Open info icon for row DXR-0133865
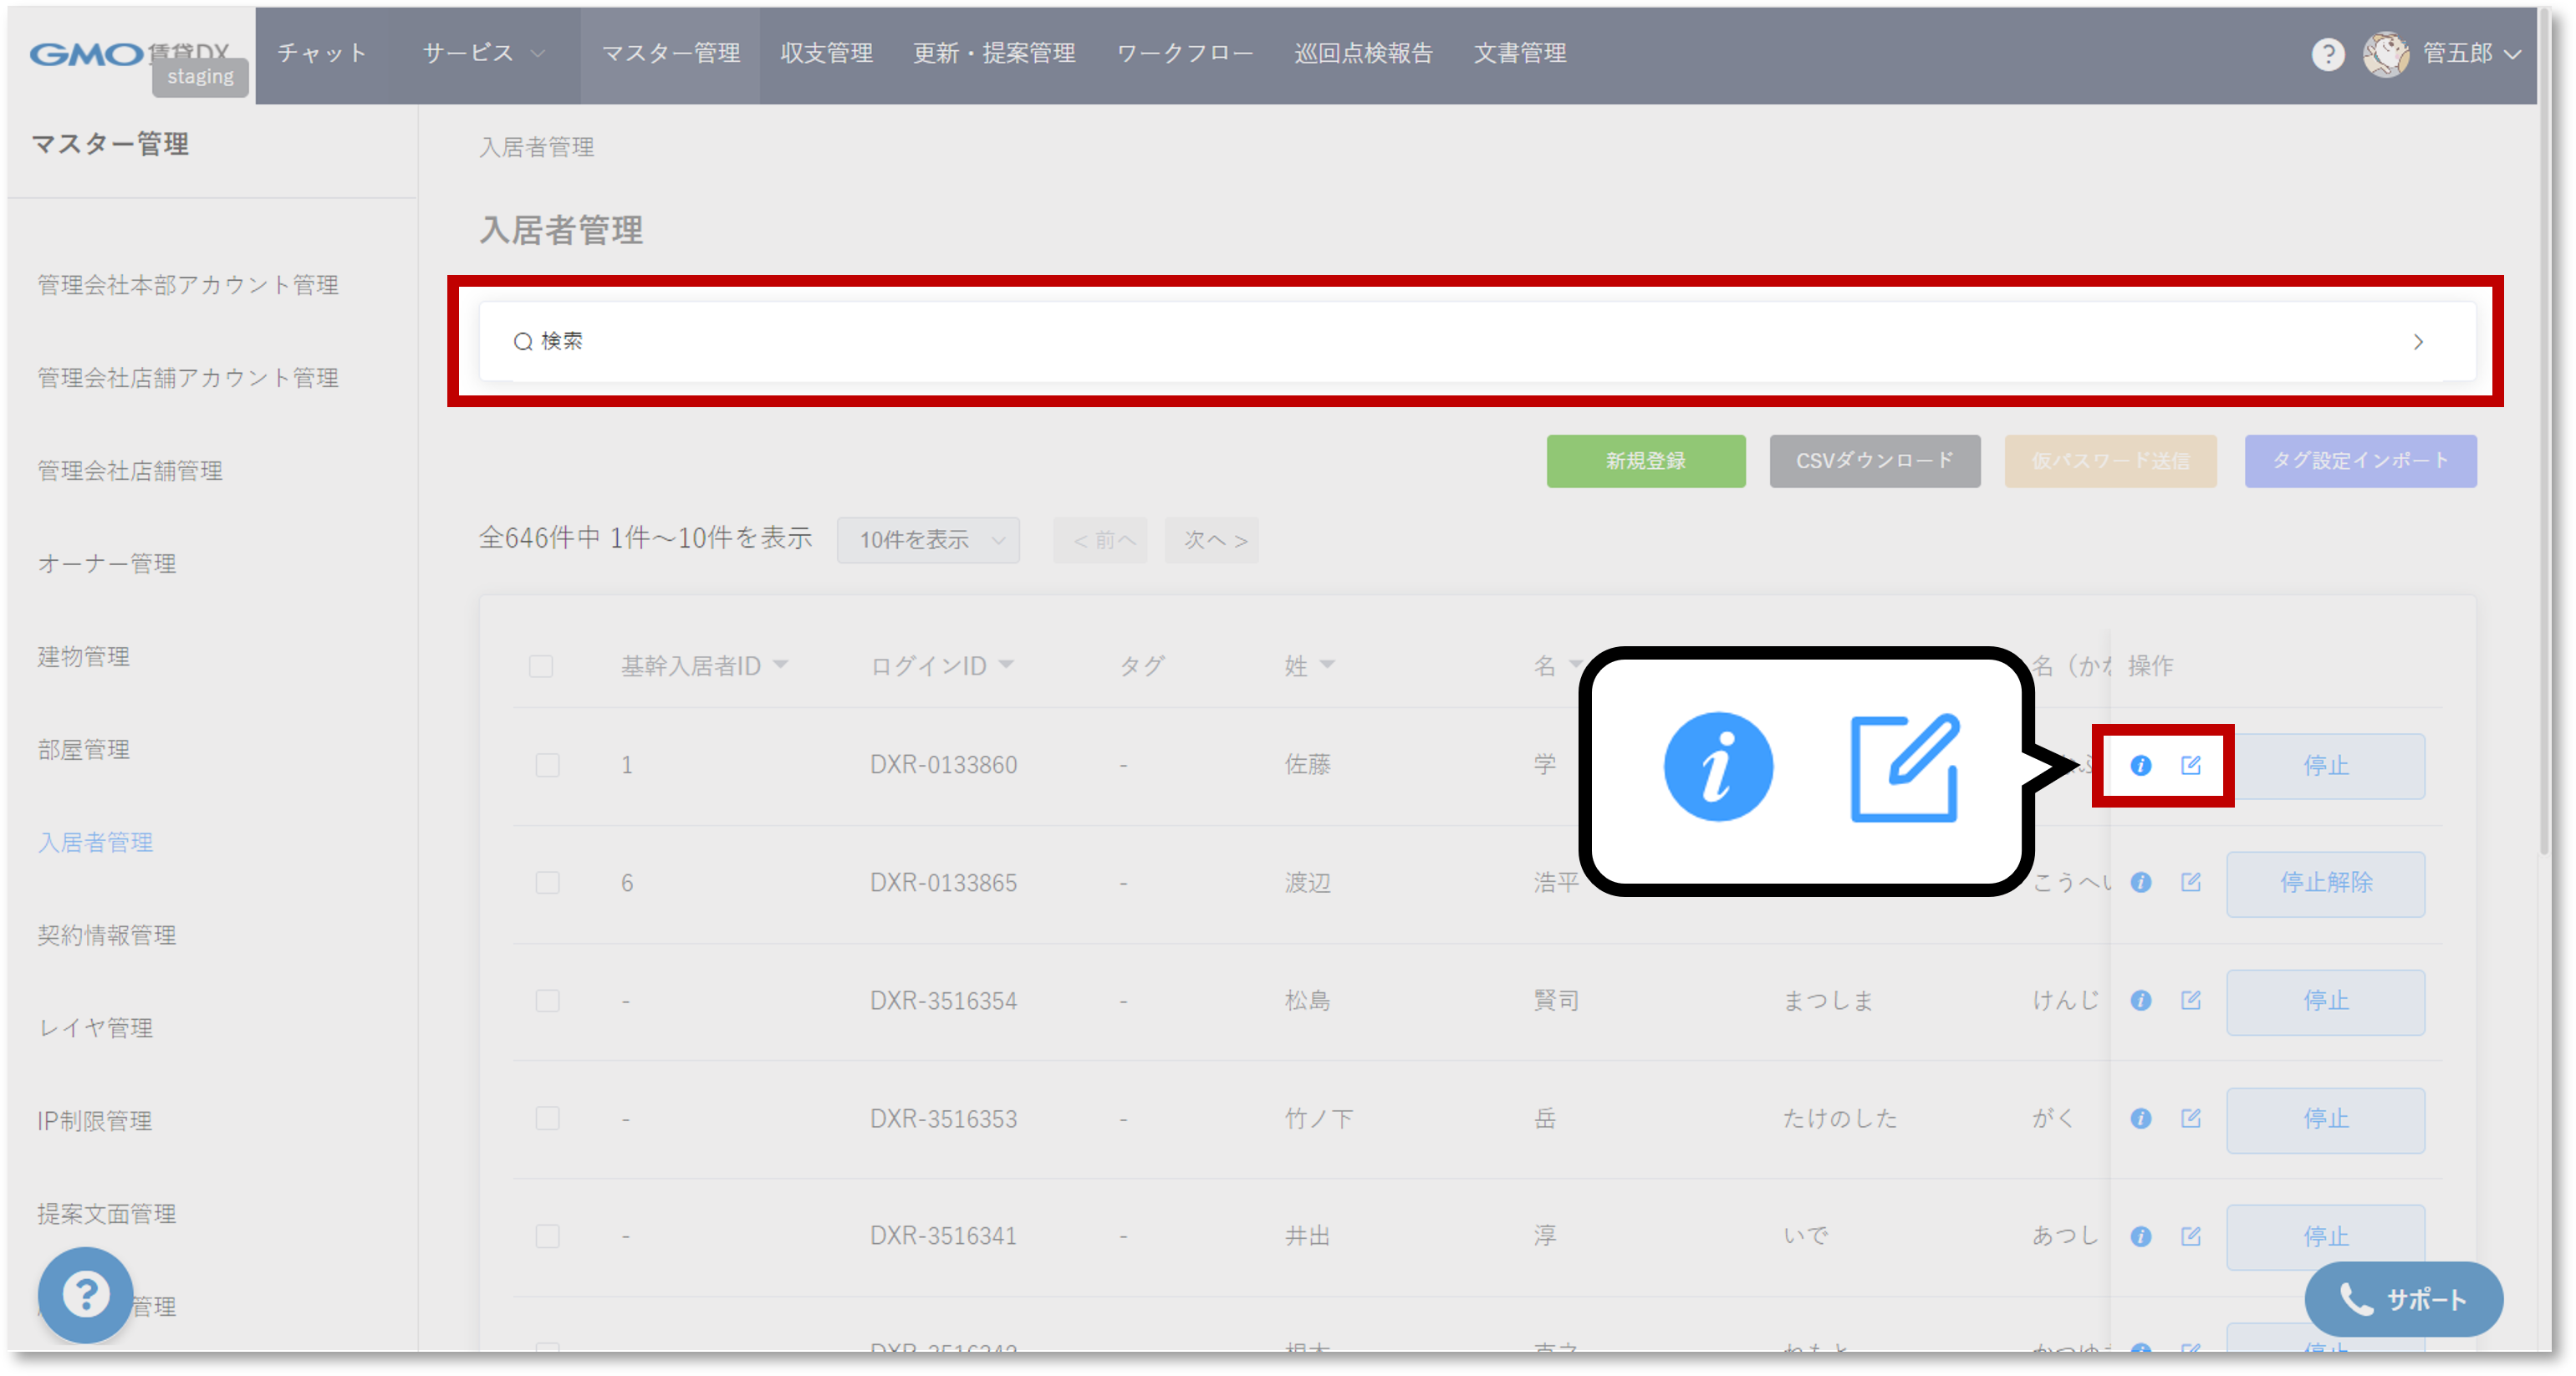Viewport: 2576px width, 1376px height. [x=2140, y=882]
